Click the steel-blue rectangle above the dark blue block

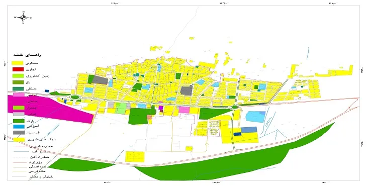point(249,130)
